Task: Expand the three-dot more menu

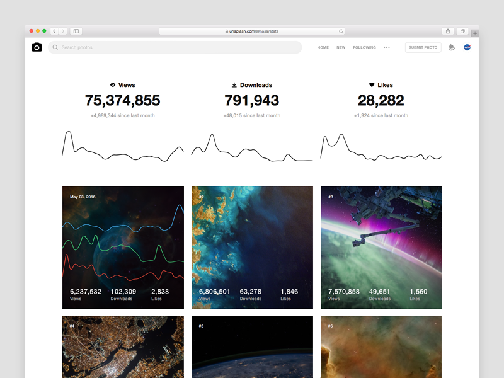Action: pyautogui.click(x=387, y=47)
